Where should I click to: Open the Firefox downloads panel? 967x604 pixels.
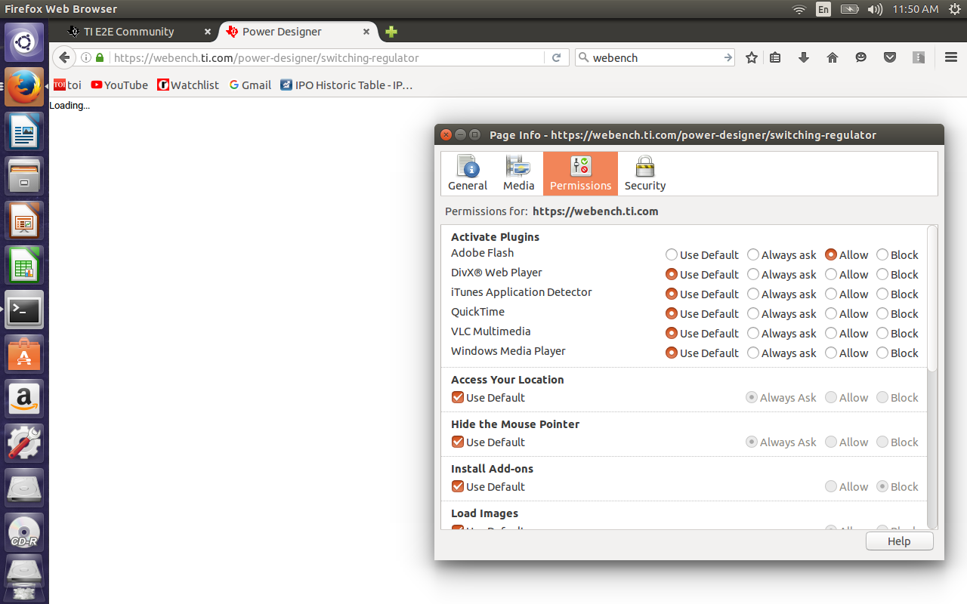[804, 57]
